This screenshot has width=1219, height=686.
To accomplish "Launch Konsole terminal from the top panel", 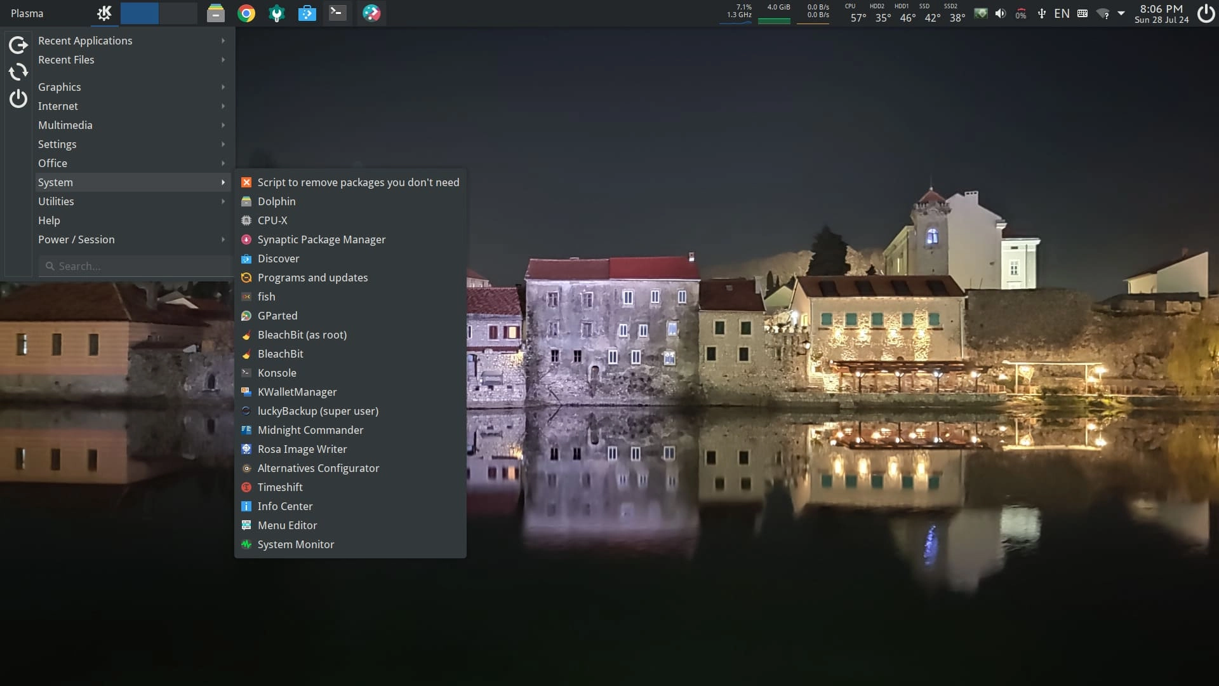I will [338, 13].
